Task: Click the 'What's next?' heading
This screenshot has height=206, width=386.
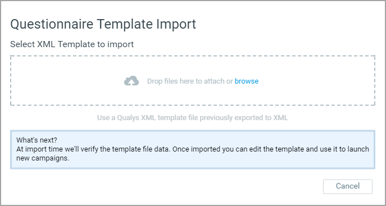Action: click(37, 140)
